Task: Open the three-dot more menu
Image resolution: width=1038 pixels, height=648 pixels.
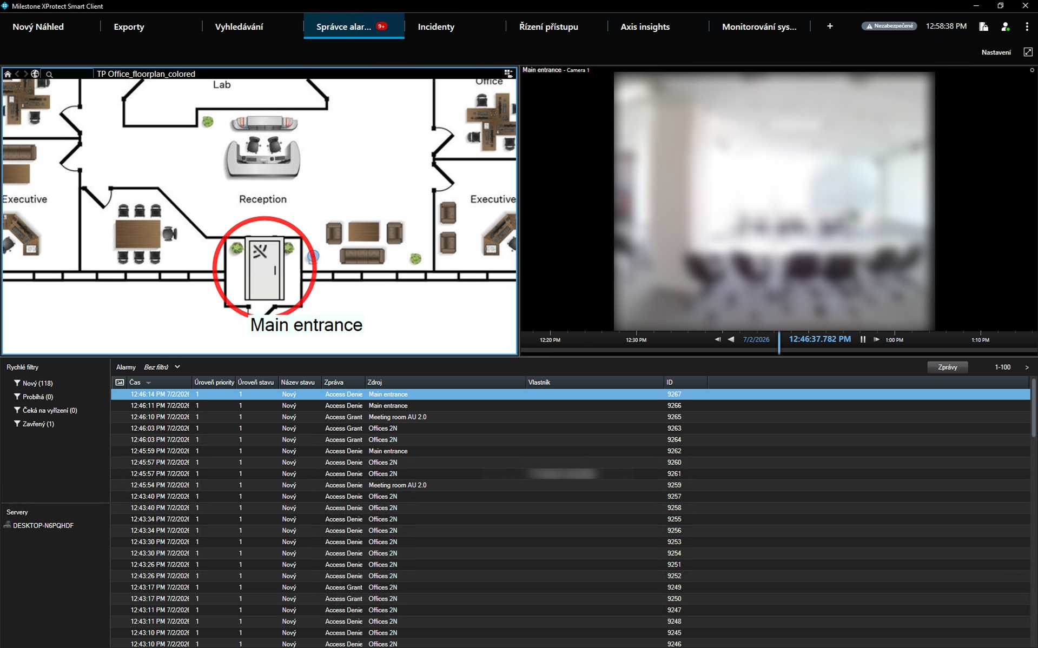Action: click(1027, 26)
